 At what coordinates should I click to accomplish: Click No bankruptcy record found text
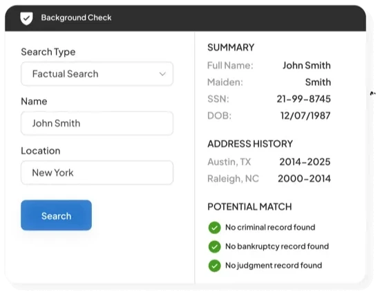(277, 247)
